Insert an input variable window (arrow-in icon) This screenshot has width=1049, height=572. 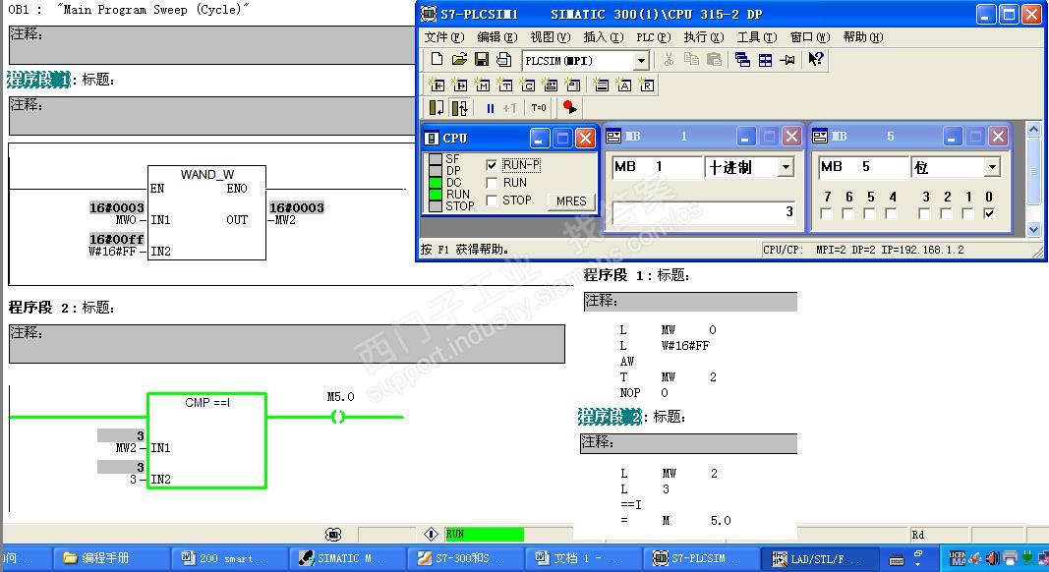click(x=437, y=85)
